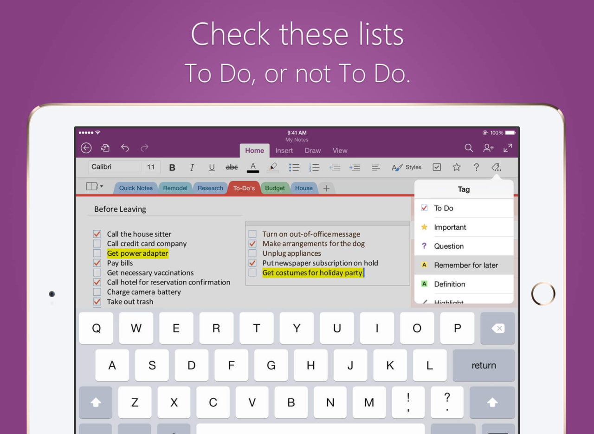
Task: Uncheck Put newspaper subscription on hold
Action: pos(252,263)
